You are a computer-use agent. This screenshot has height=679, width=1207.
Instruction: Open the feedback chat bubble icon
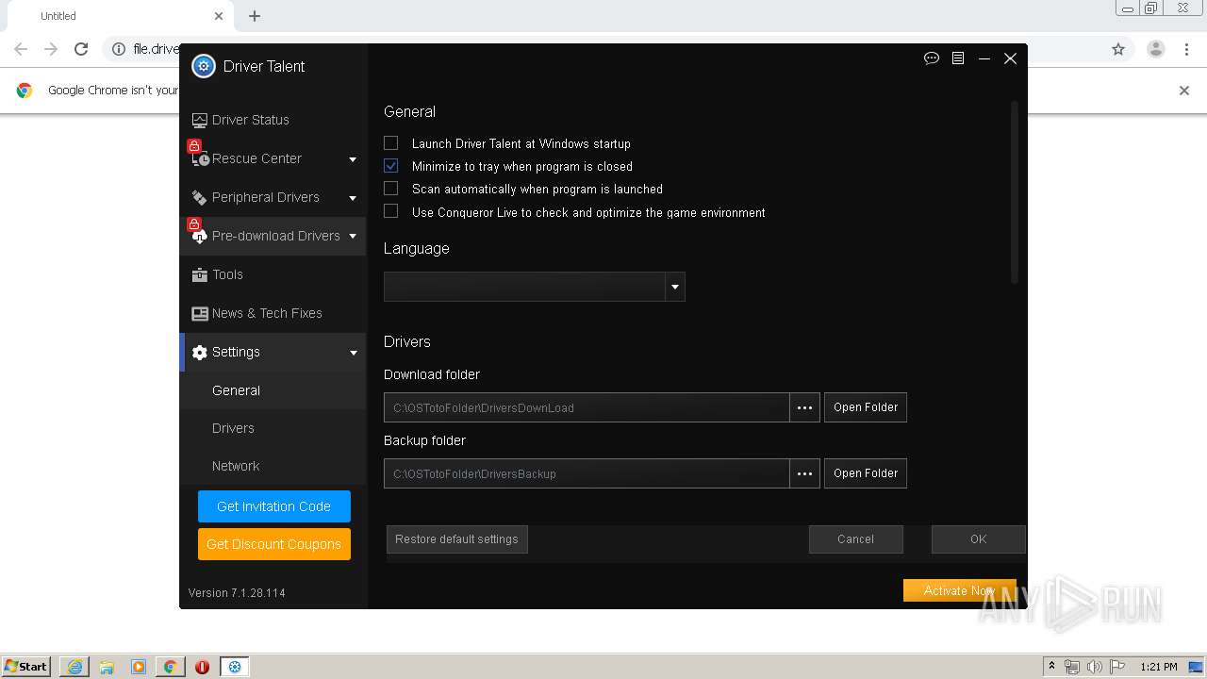[x=932, y=58]
